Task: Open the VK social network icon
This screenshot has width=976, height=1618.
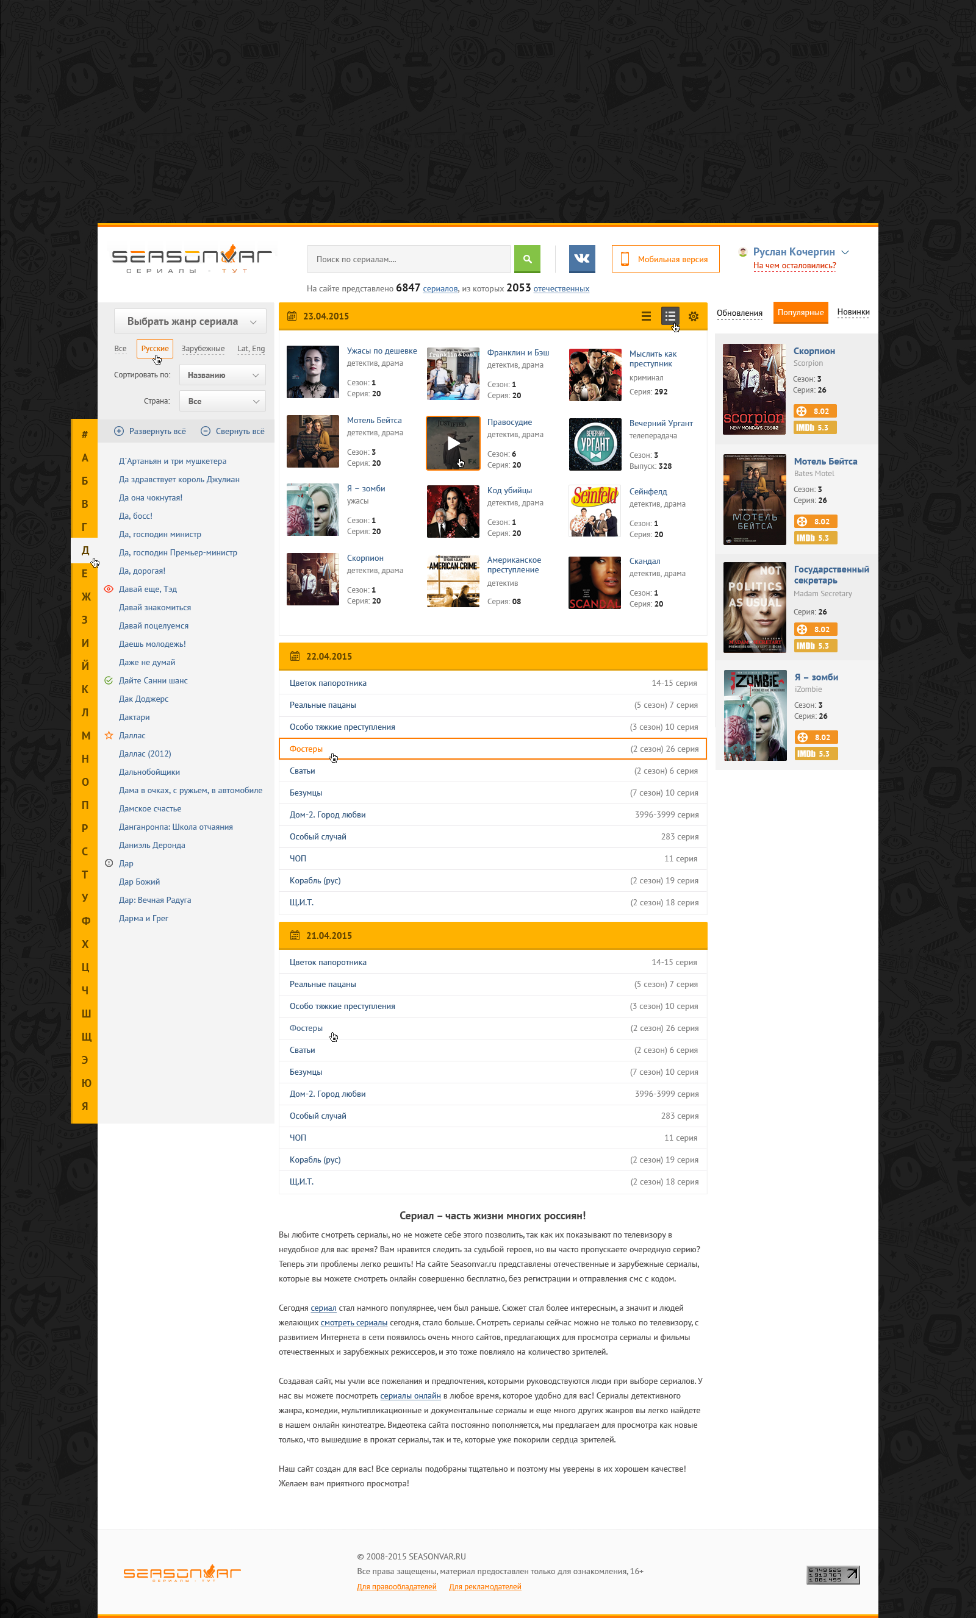Action: [582, 258]
